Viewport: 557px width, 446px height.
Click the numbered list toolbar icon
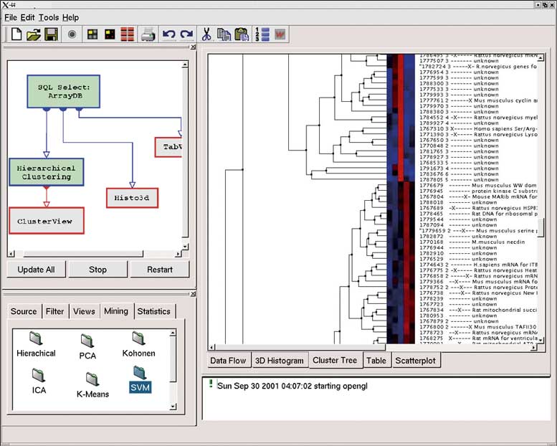point(261,34)
